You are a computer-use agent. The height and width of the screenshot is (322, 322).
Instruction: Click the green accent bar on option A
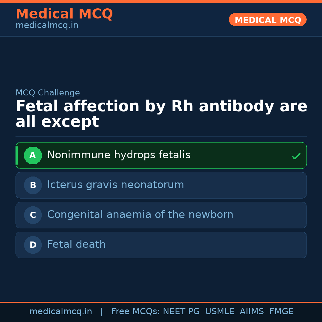[17, 155]
